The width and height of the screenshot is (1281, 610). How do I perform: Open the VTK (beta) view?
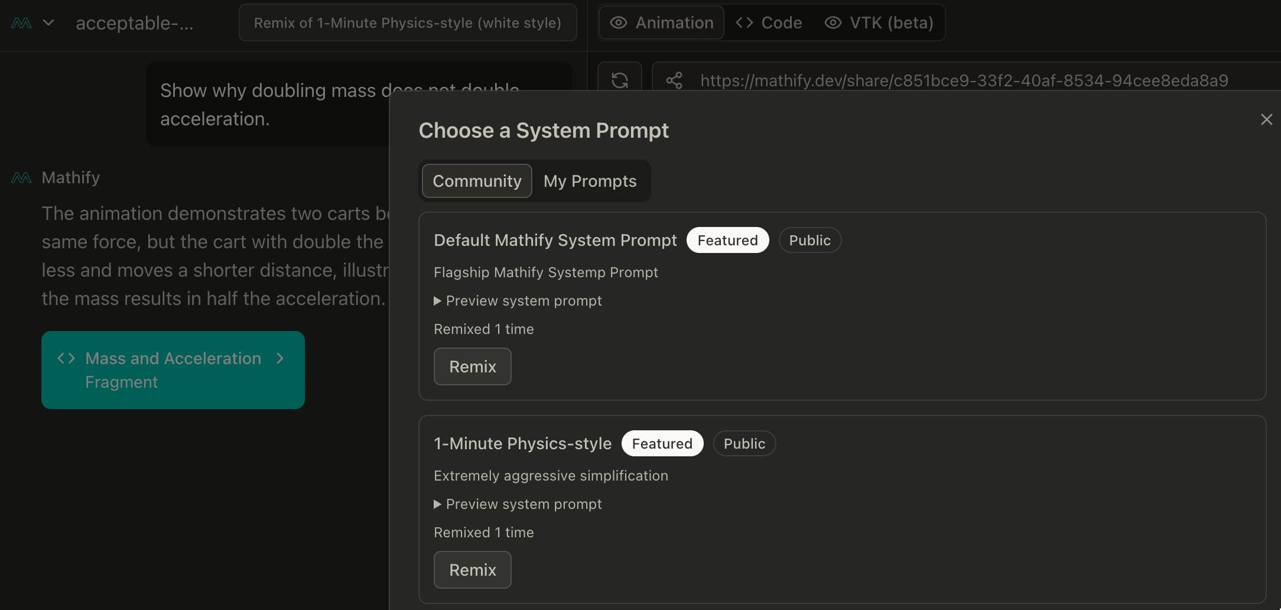click(879, 23)
